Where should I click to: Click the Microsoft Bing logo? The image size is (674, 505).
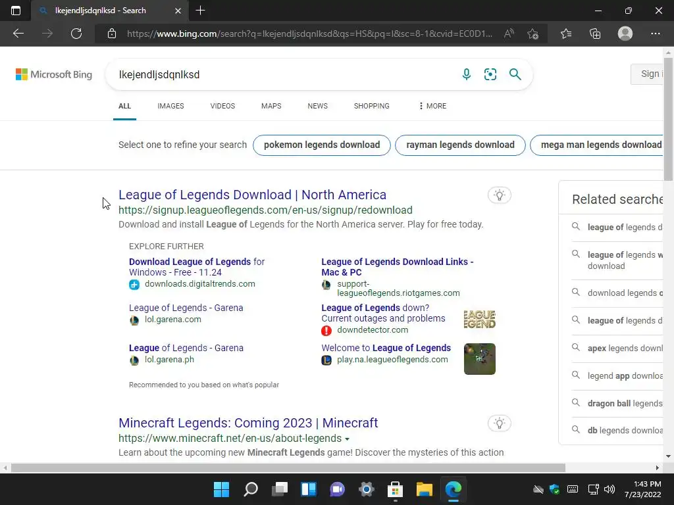point(54,74)
